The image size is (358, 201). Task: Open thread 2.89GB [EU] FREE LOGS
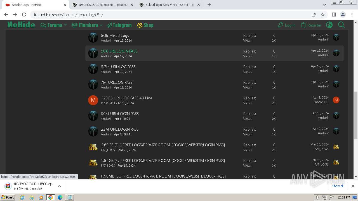click(x=163, y=145)
